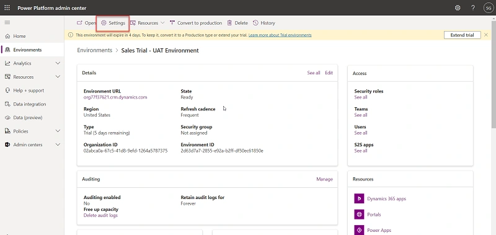Click the Environment ID value 2d63d7a7-2855-e92a-b2ff-df50ec61850e
This screenshot has width=496, height=235.
(222, 151)
